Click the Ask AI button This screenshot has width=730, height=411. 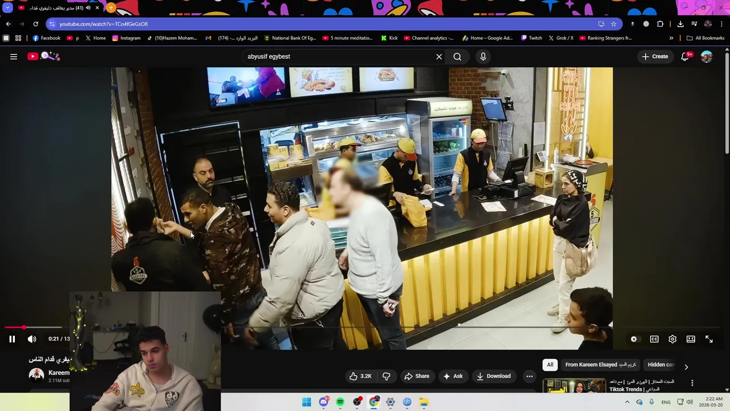(453, 376)
